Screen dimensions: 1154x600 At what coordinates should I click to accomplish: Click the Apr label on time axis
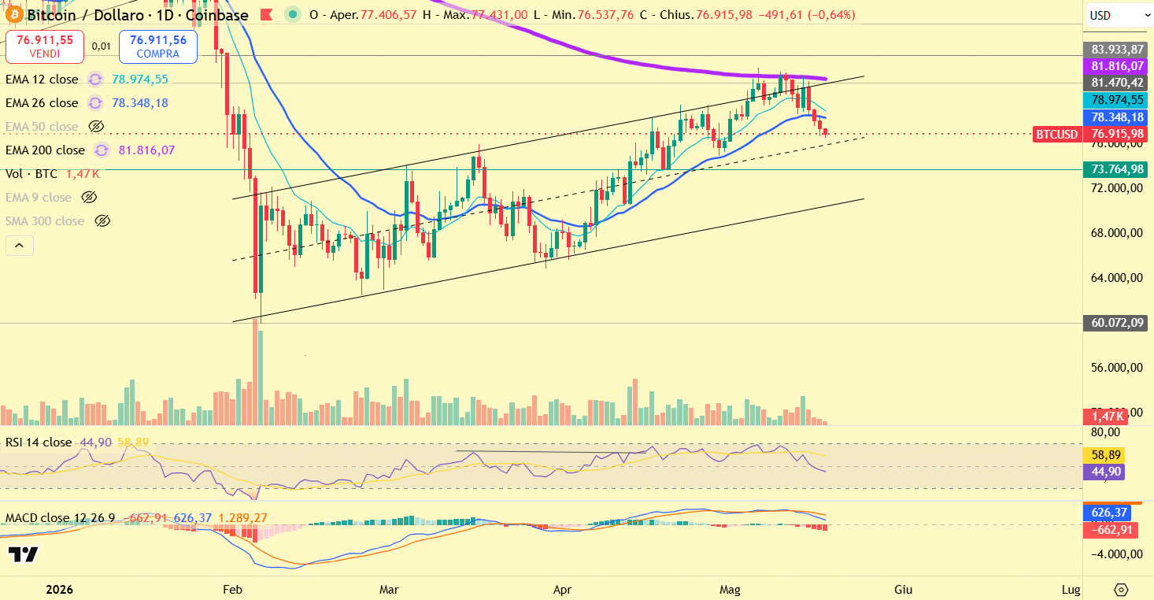tap(562, 589)
